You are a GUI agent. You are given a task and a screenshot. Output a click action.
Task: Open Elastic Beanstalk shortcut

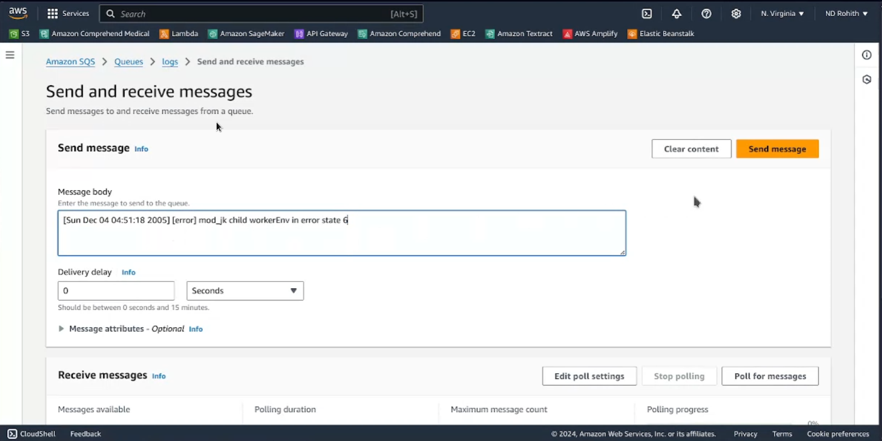pos(661,34)
